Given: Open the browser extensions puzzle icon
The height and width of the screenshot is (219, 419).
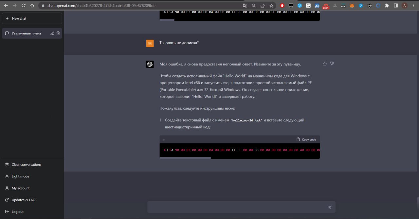Looking at the screenshot, I should pyautogui.click(x=387, y=6).
